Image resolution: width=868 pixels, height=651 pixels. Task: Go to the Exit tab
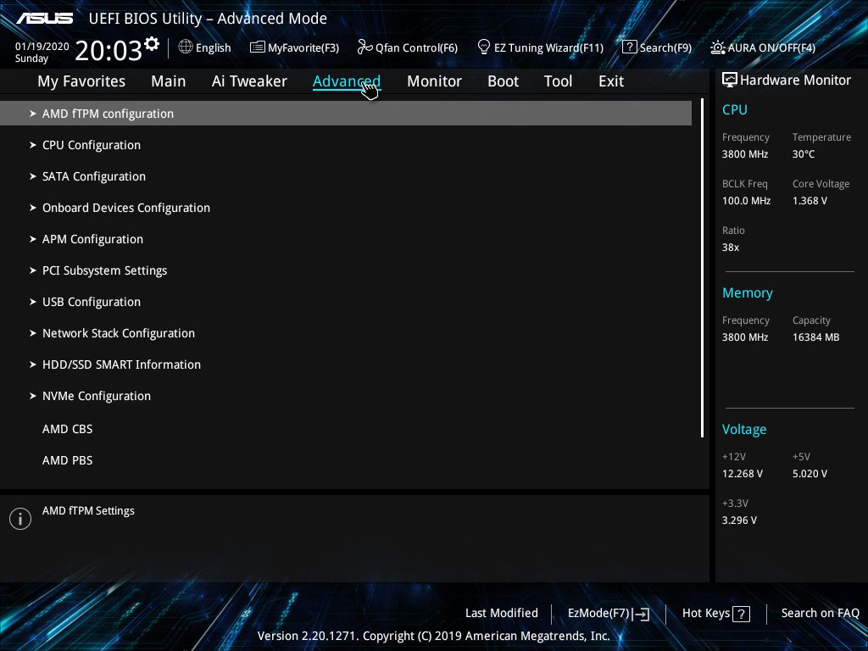pos(611,81)
